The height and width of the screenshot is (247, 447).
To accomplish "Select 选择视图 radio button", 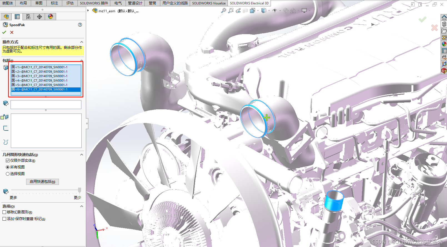I will pyautogui.click(x=8, y=174).
